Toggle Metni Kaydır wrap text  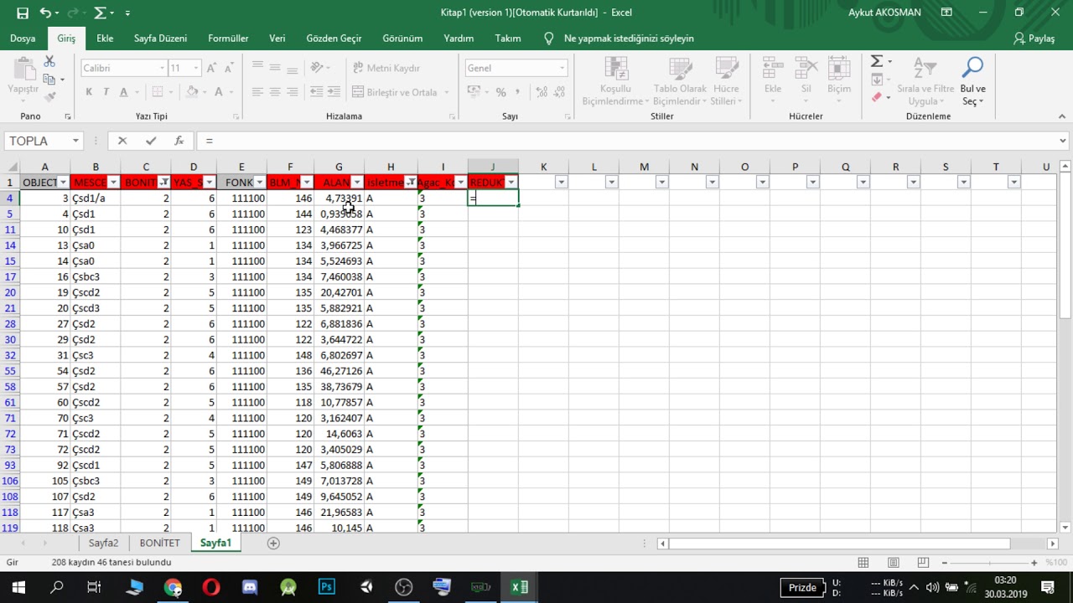(x=386, y=68)
